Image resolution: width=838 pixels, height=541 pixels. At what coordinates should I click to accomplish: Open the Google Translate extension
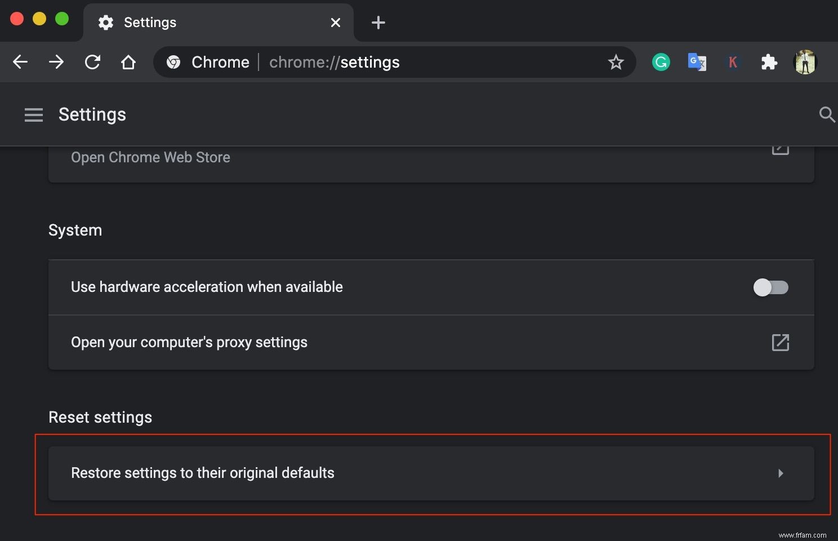click(697, 62)
